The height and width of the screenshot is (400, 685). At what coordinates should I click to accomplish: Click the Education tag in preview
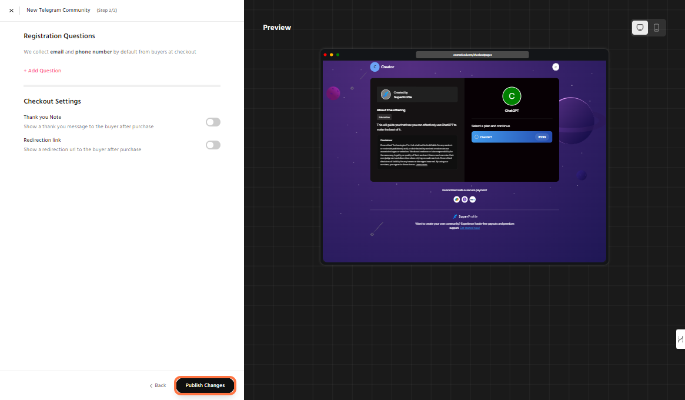(x=385, y=117)
